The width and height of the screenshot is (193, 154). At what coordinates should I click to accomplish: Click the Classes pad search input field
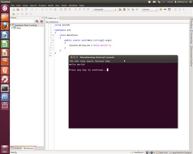tap(22, 21)
